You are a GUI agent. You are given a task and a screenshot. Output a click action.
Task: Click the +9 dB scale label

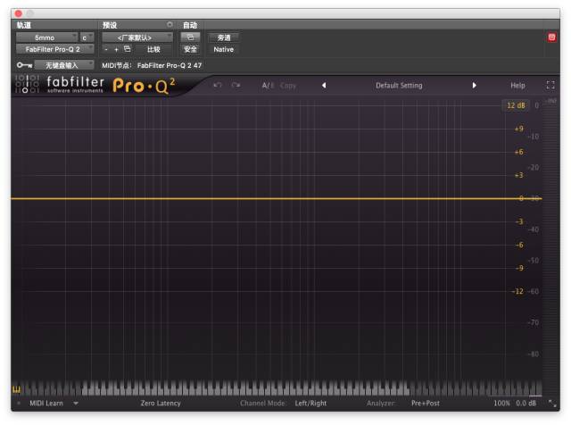[519, 129]
